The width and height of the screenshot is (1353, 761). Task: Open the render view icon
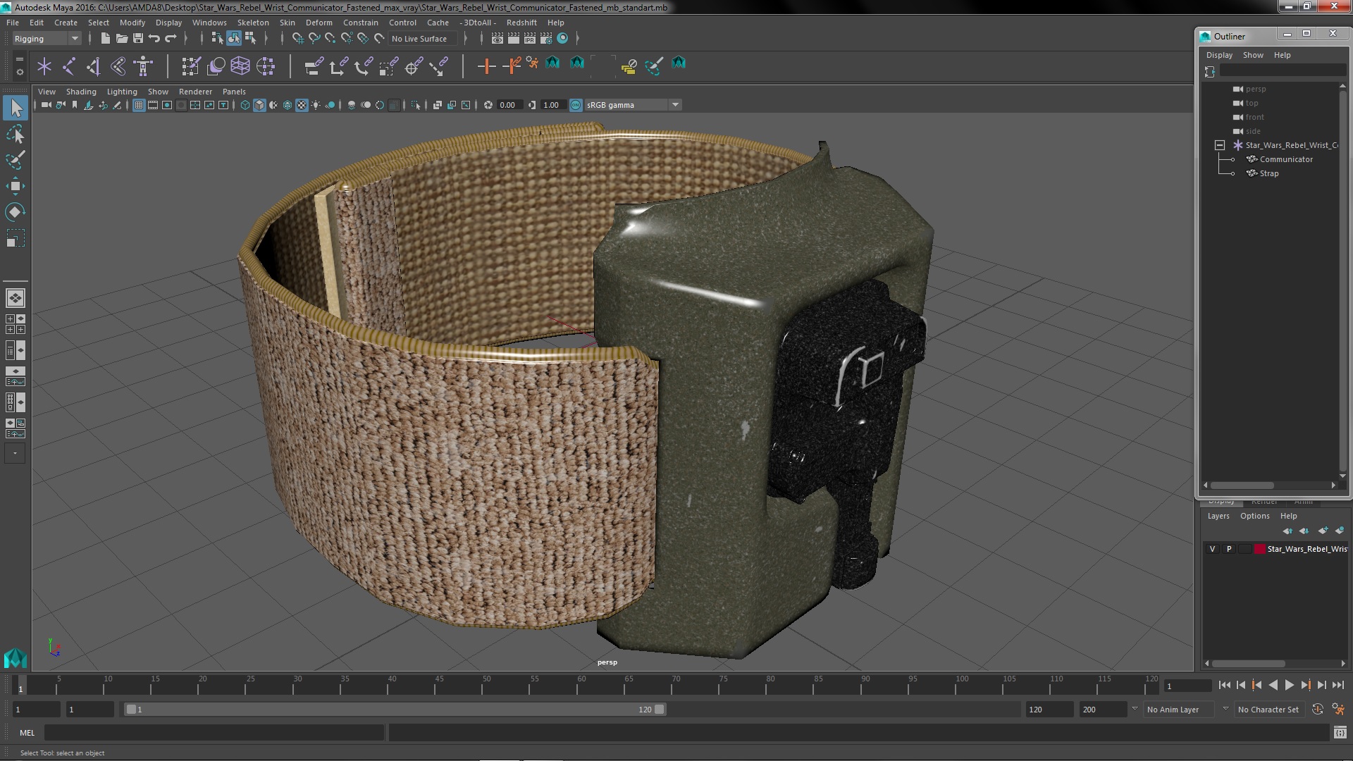(x=498, y=39)
